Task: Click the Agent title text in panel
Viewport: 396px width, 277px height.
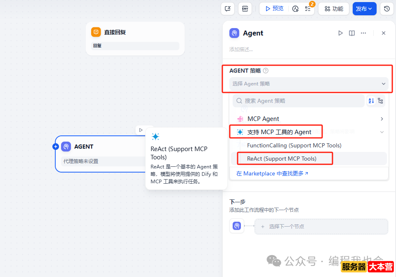Action: pos(253,33)
